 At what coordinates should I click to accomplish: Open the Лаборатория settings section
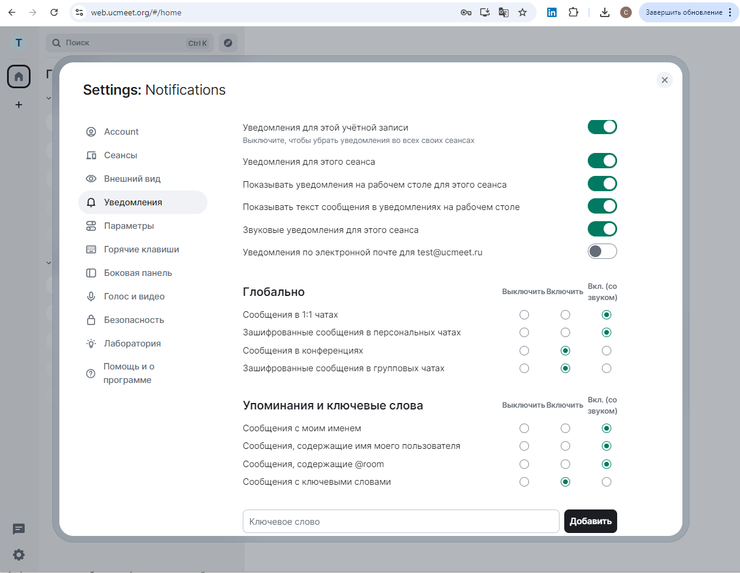click(130, 343)
